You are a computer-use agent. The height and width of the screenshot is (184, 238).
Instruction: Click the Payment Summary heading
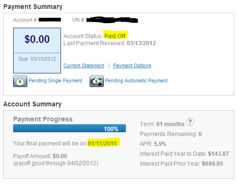coord(33,7)
